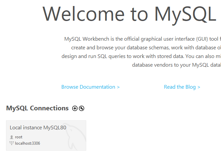Click the chevron after Browse Documentation
This screenshot has width=221, height=158.
118,87
